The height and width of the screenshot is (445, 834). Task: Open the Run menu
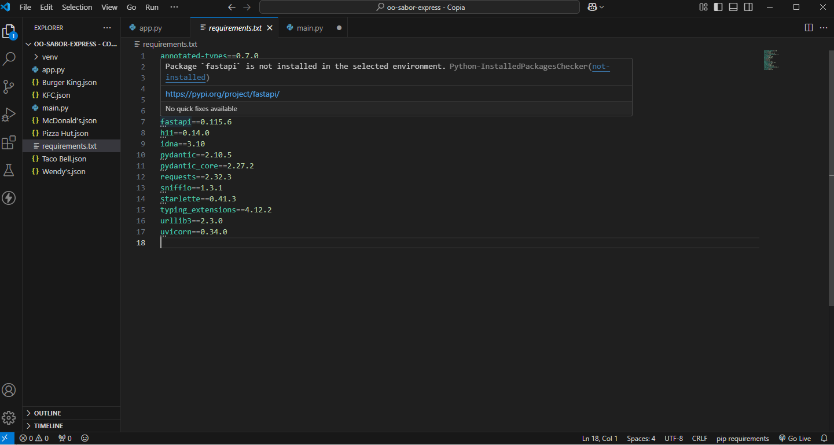152,7
